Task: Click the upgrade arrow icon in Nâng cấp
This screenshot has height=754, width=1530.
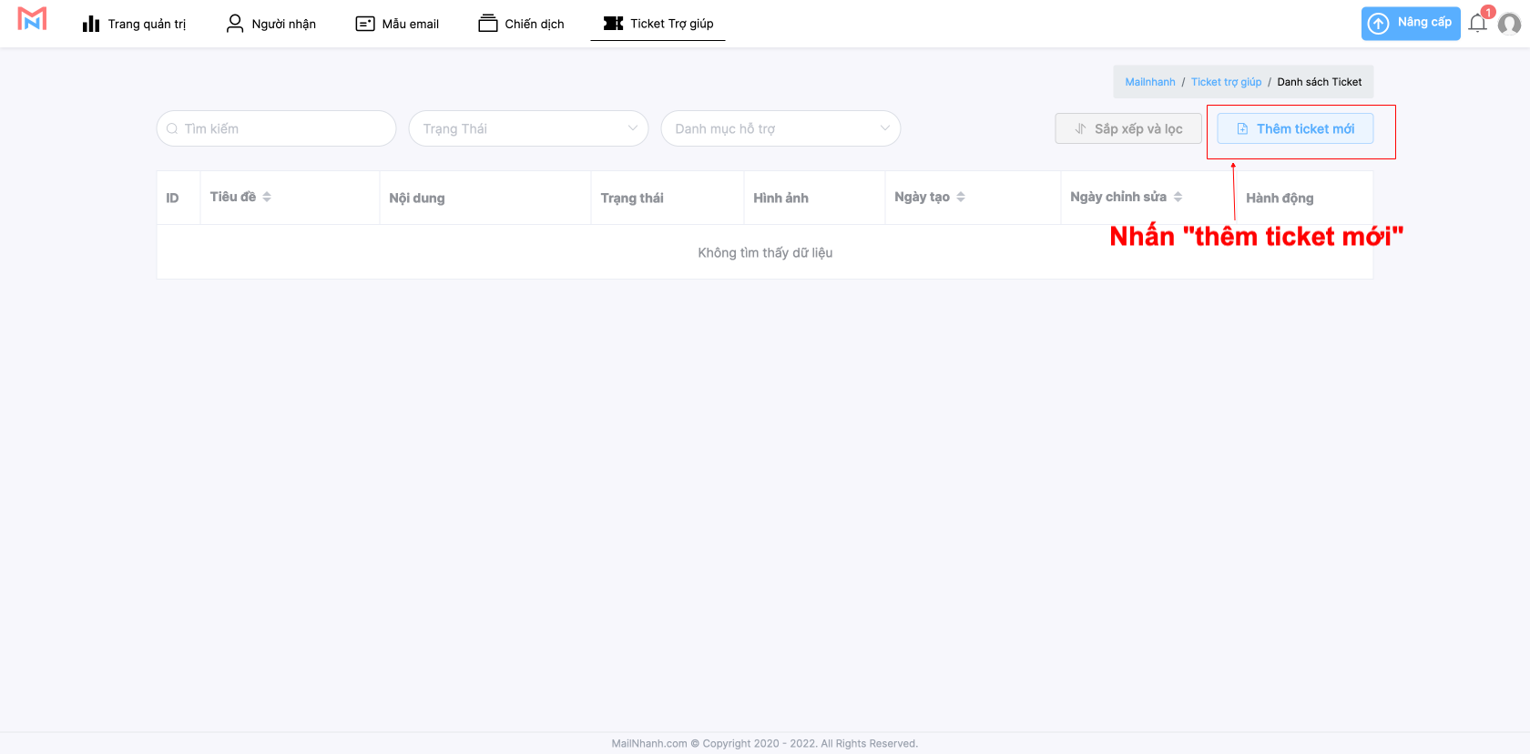Action: coord(1379,24)
